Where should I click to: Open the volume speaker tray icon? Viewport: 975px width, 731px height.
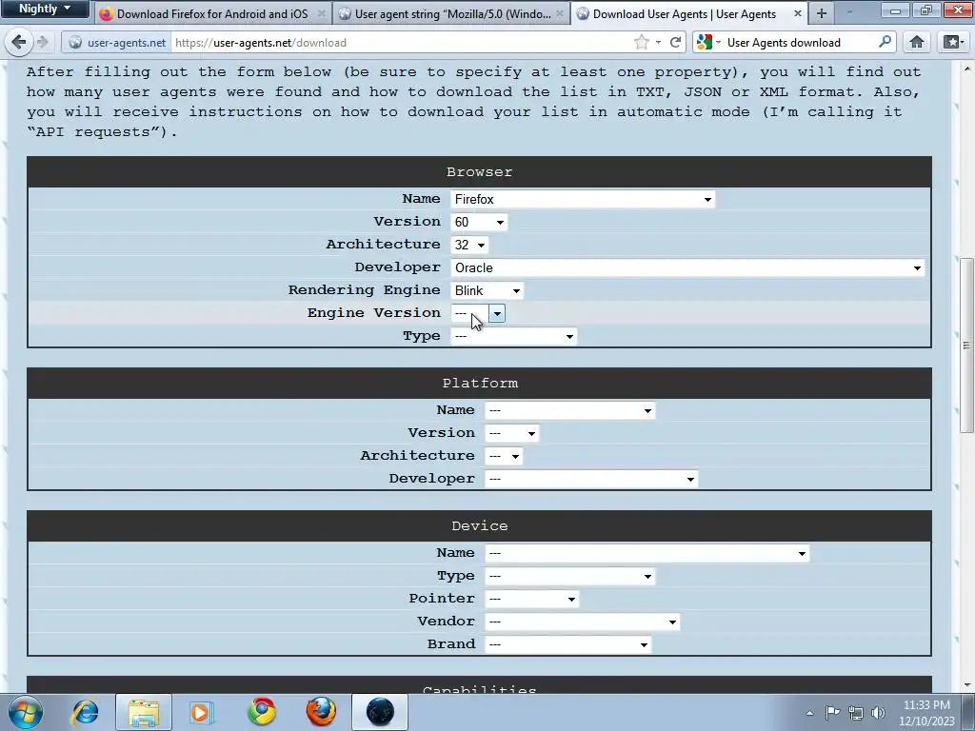click(878, 713)
